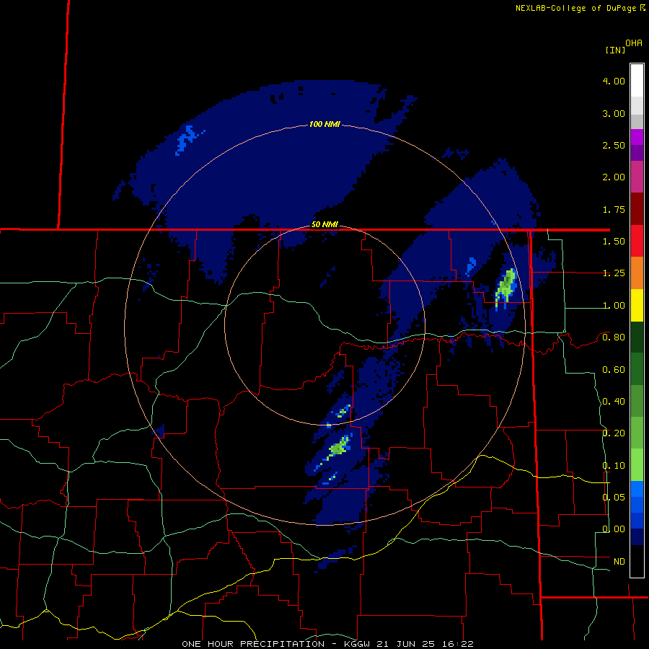Pick the darkest green legend swatch
The height and width of the screenshot is (649, 649).
[x=637, y=337]
